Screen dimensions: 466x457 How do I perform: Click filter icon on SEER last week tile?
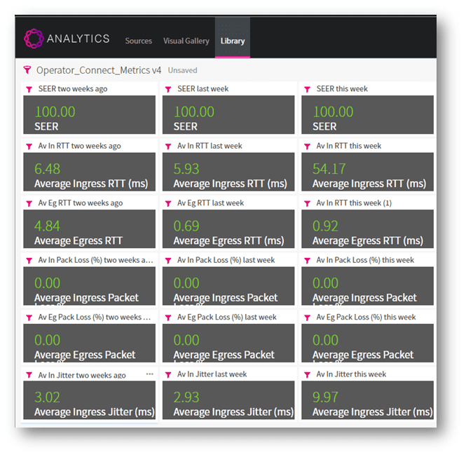coord(168,89)
